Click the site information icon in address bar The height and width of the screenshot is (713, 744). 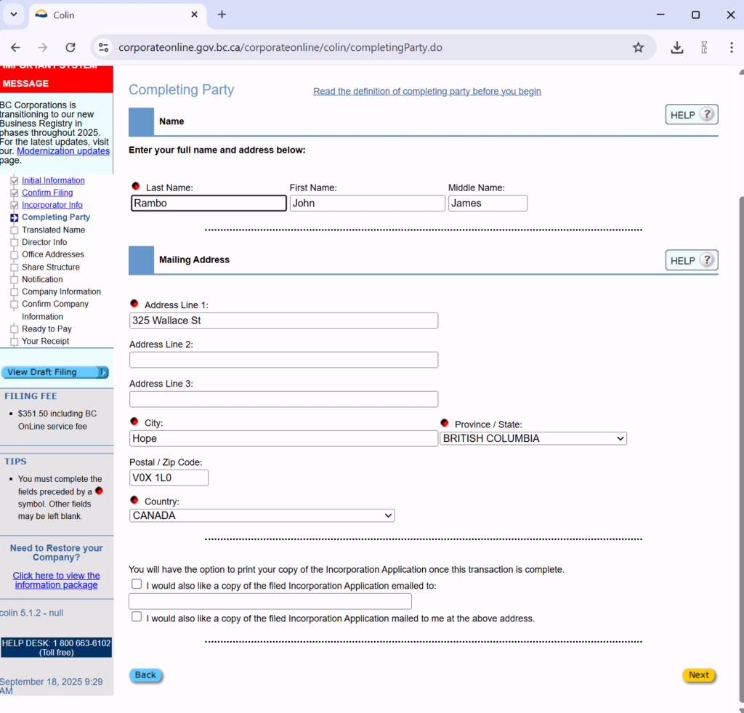pos(104,47)
